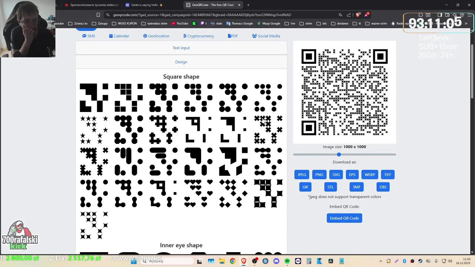Open the 'kalendarz strim' bookmark folder

pos(154,23)
